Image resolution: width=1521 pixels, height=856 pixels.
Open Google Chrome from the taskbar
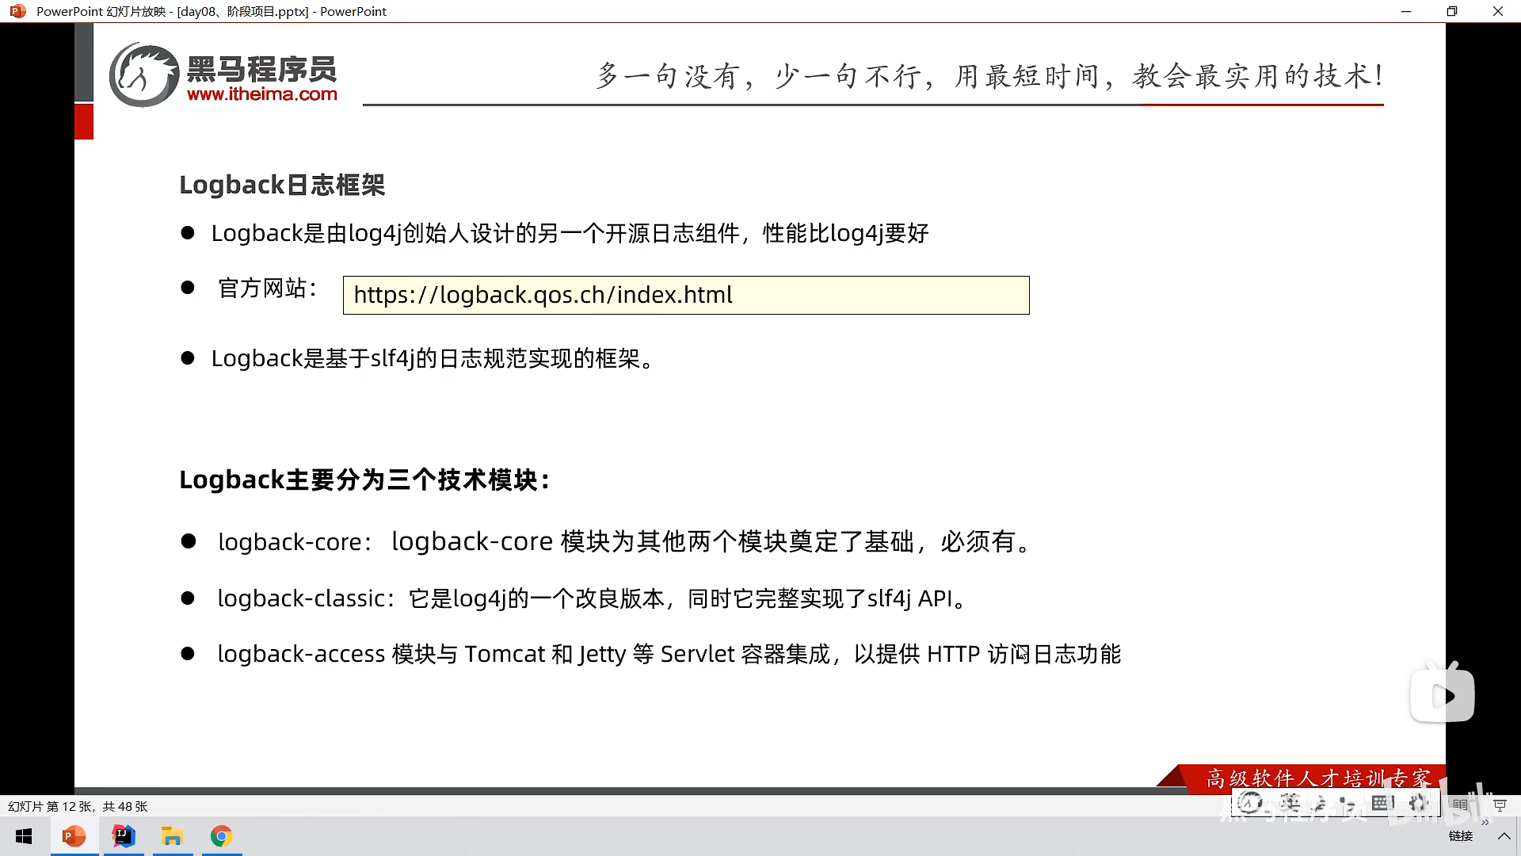point(221,836)
